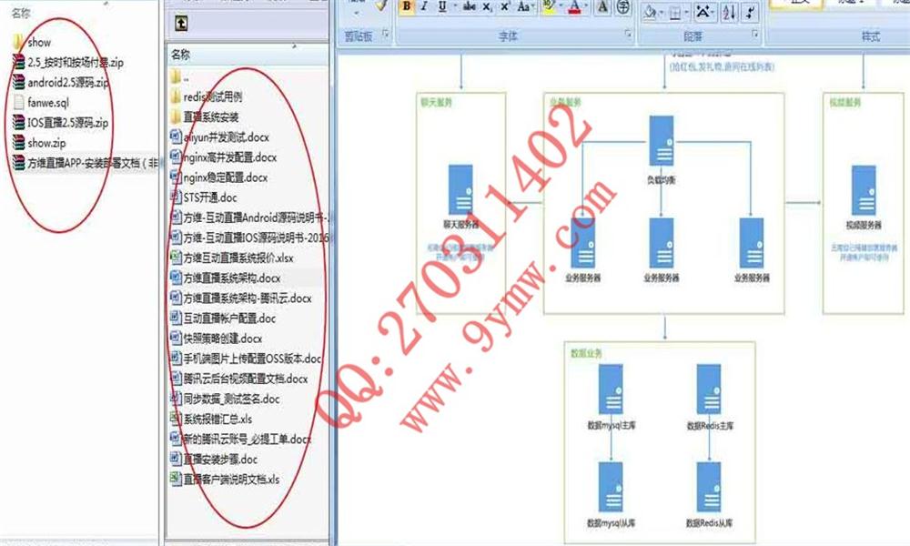The image size is (910, 546).
Task: Click 负载均衡 server icon in diagram
Action: 662,141
